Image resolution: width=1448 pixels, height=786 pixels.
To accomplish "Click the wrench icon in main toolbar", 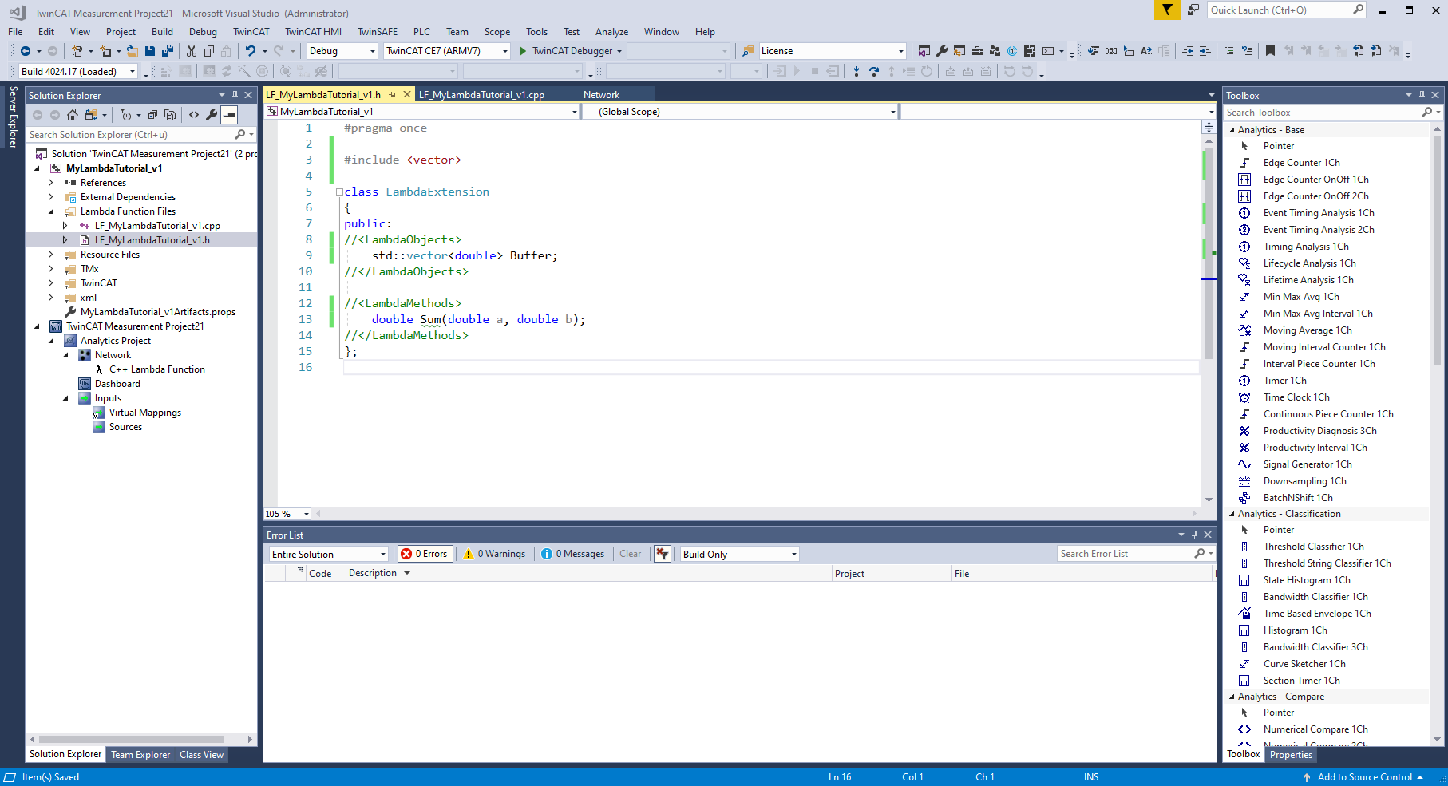I will tap(942, 51).
